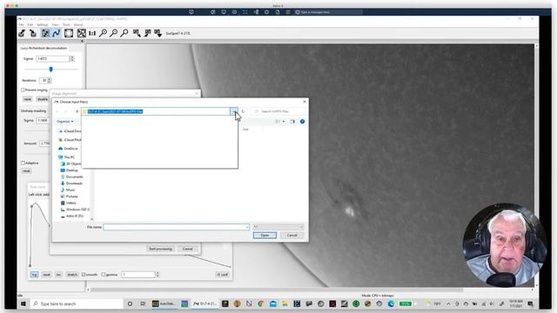Open the Mail app from the taskbar

point(272,303)
